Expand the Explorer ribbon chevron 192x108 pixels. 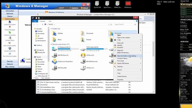134,21
